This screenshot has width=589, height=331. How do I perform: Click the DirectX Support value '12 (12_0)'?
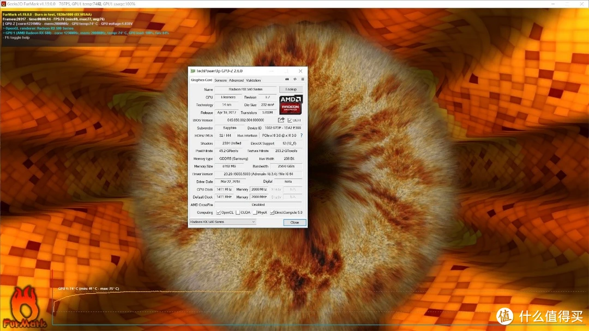tap(289, 143)
